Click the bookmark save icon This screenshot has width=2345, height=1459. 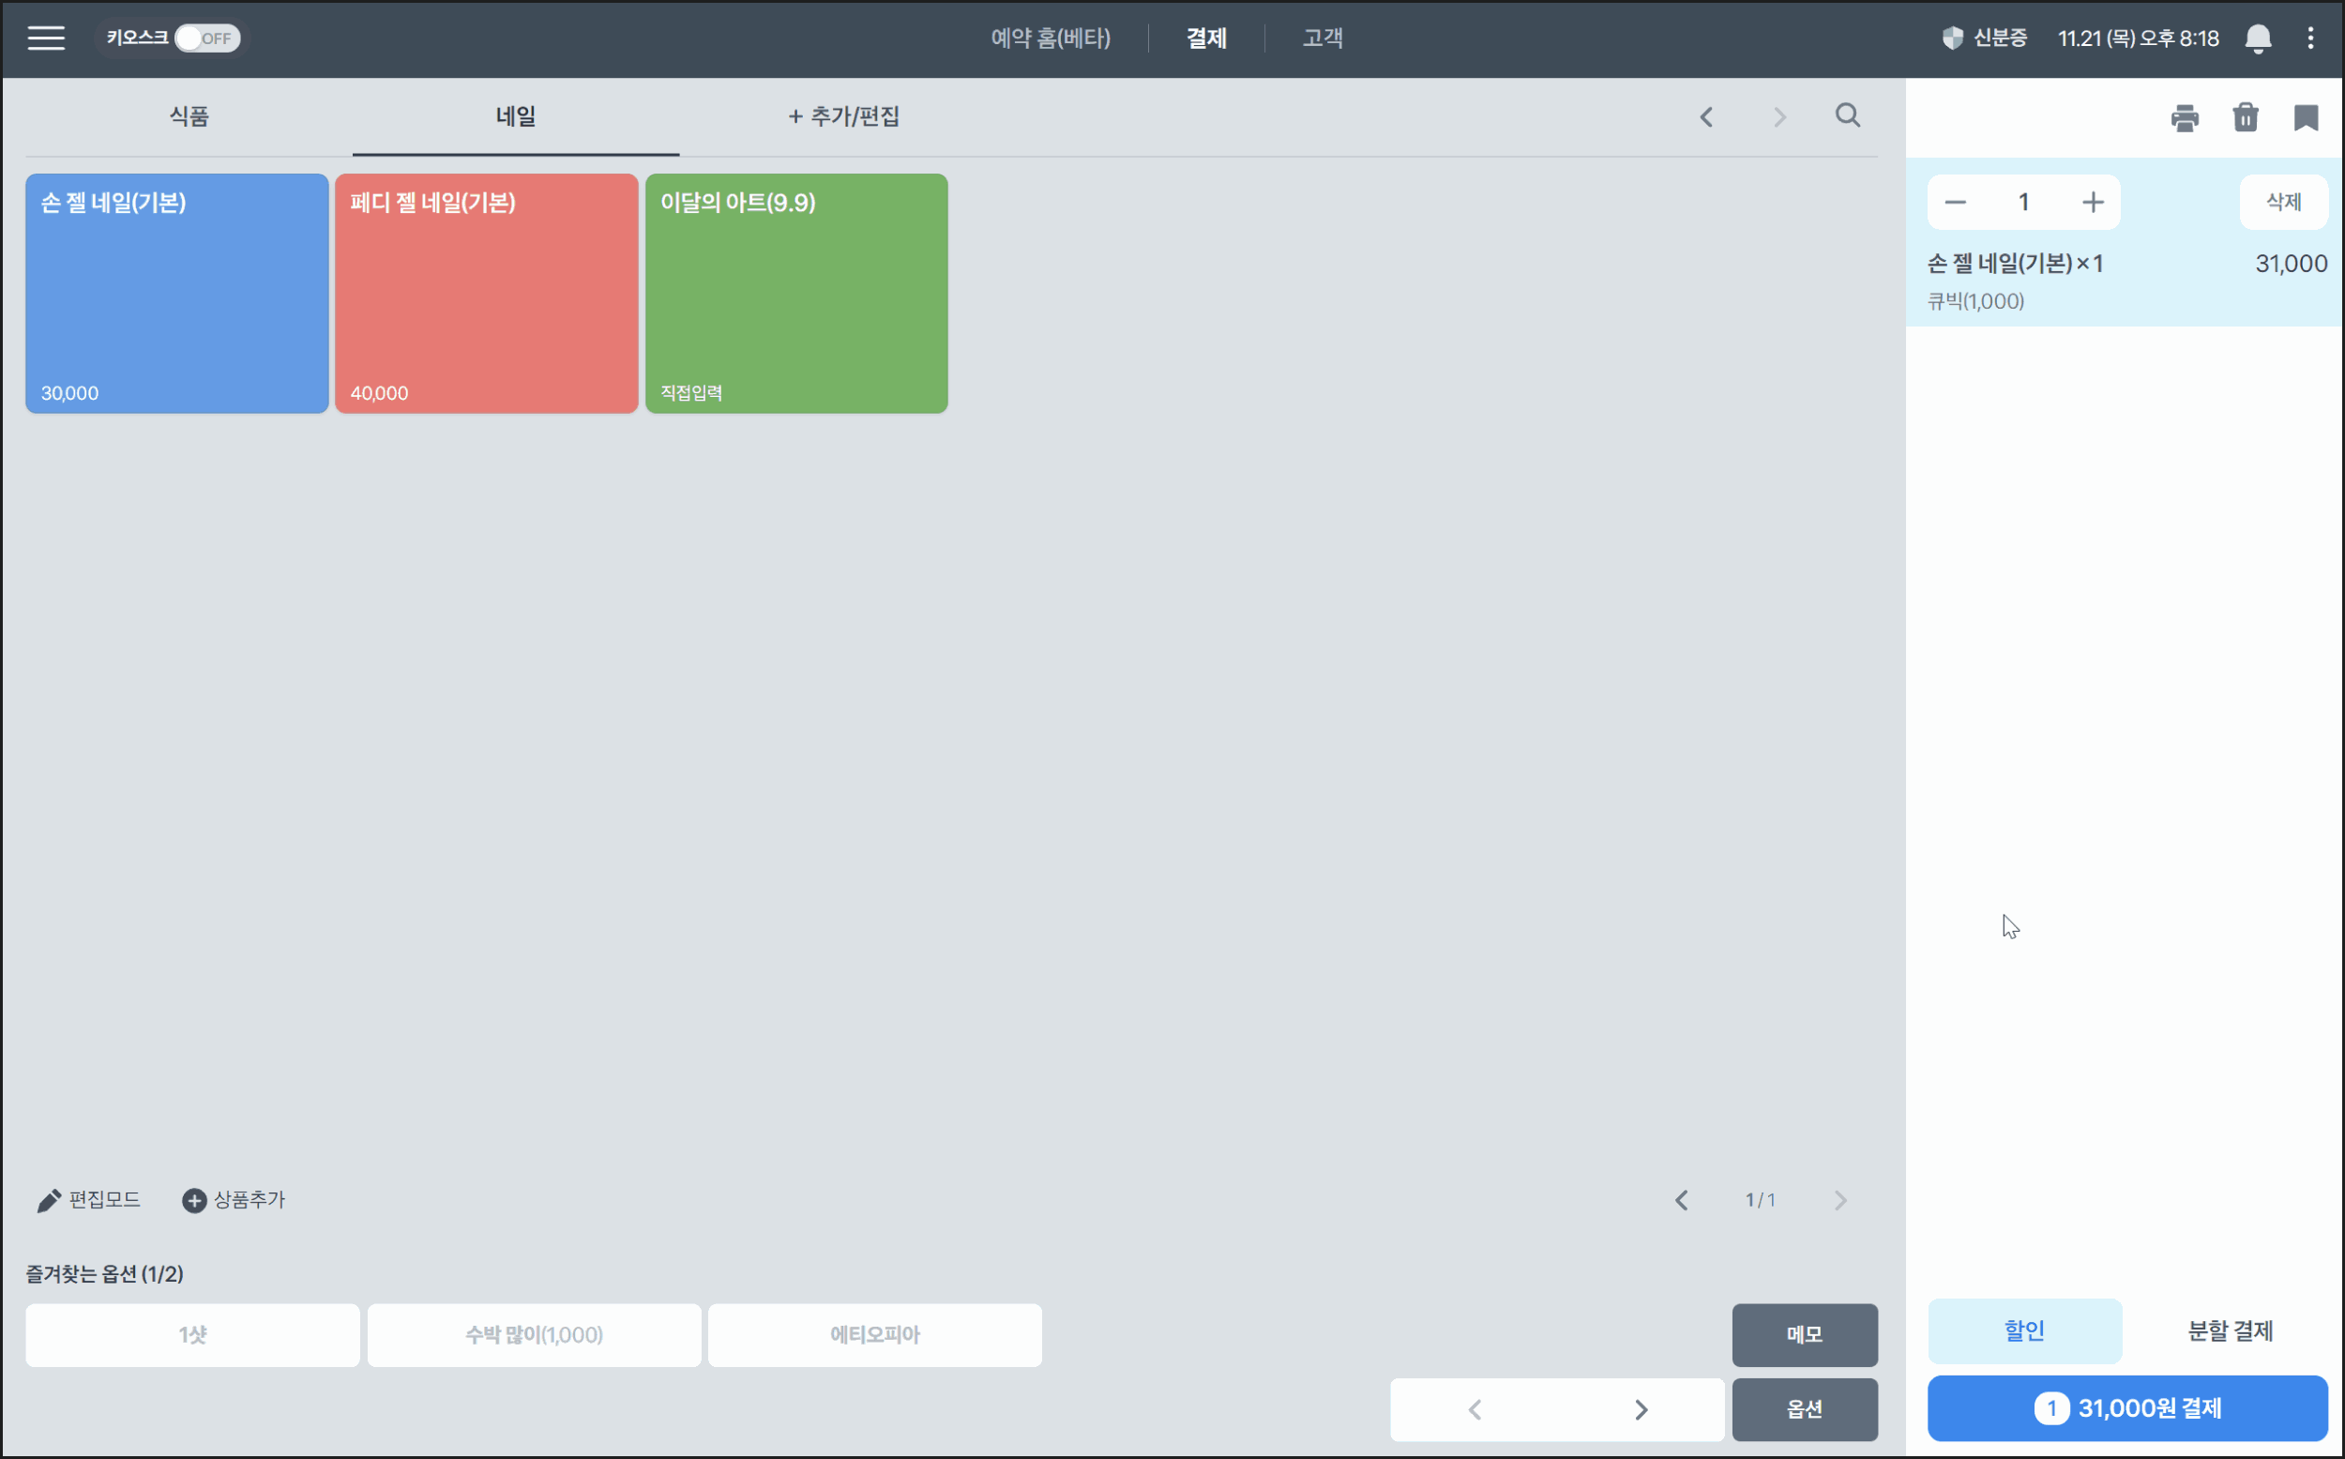[2306, 117]
